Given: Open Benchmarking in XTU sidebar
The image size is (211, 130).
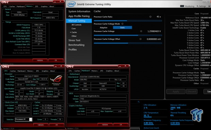Looking at the screenshot, I should [x=76, y=45].
